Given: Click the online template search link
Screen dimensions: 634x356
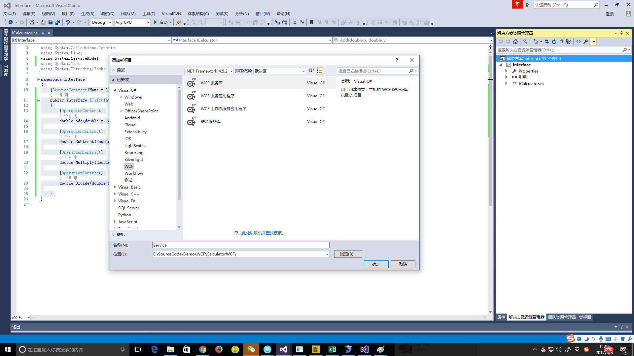Looking at the screenshot, I should tap(260, 233).
